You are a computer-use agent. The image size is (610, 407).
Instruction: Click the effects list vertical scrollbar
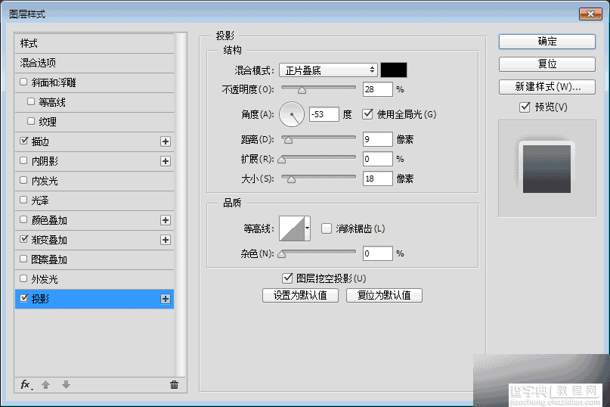180,204
